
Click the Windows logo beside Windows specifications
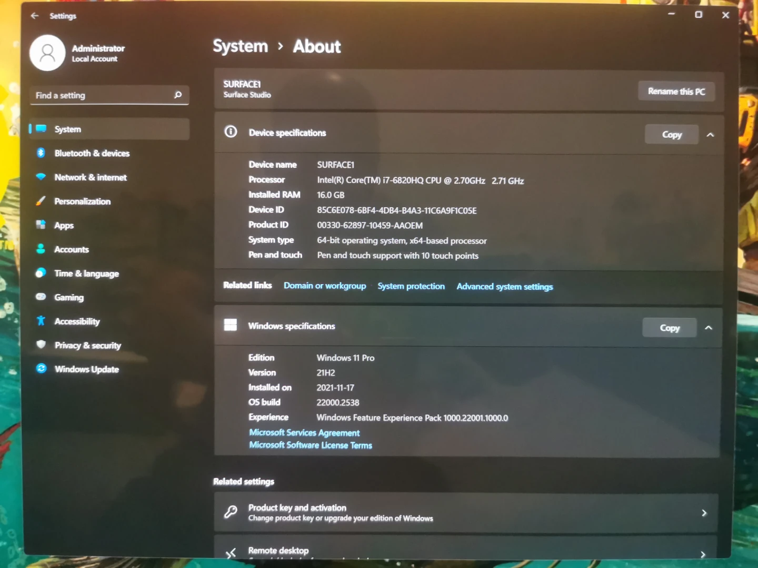231,325
